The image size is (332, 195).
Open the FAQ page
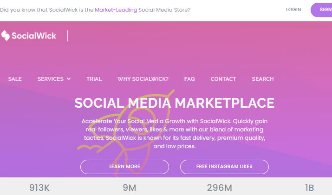point(189,79)
